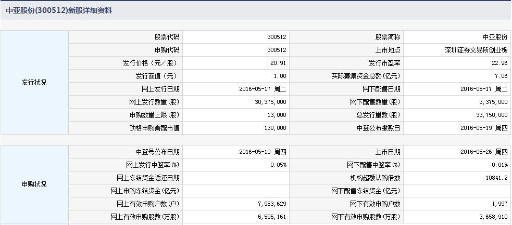Select the 网下有效申购户数 value 1,997
Screen dimensions: 512x225
pos(500,204)
